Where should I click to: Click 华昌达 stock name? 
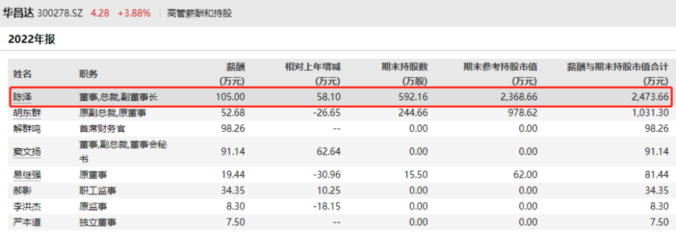tap(19, 13)
